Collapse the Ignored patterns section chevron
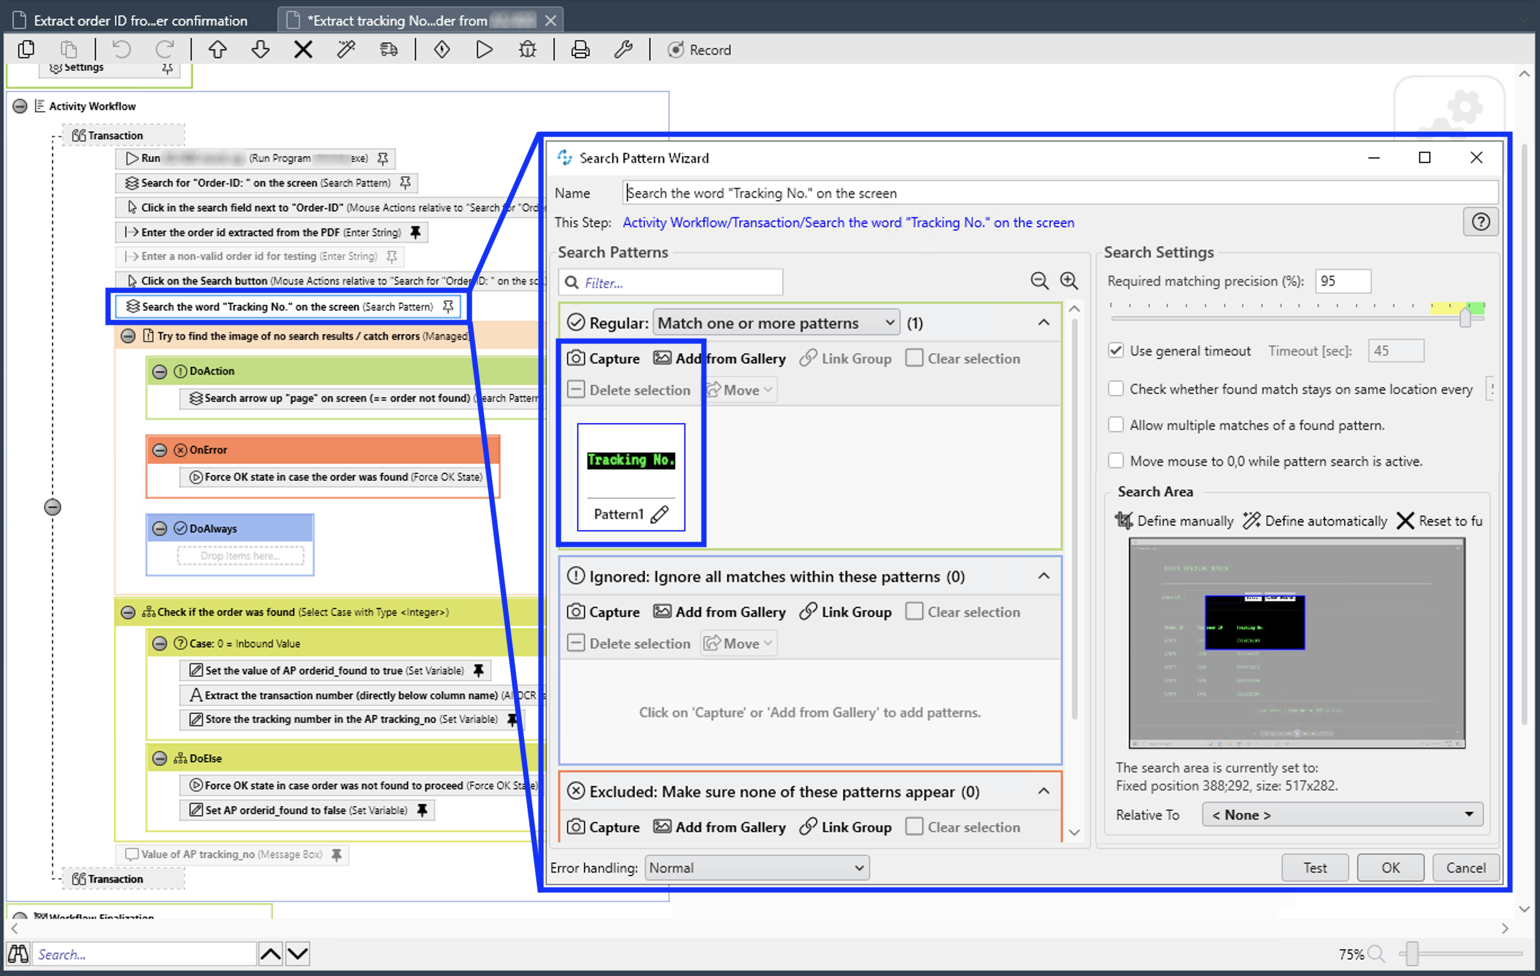 click(x=1044, y=576)
